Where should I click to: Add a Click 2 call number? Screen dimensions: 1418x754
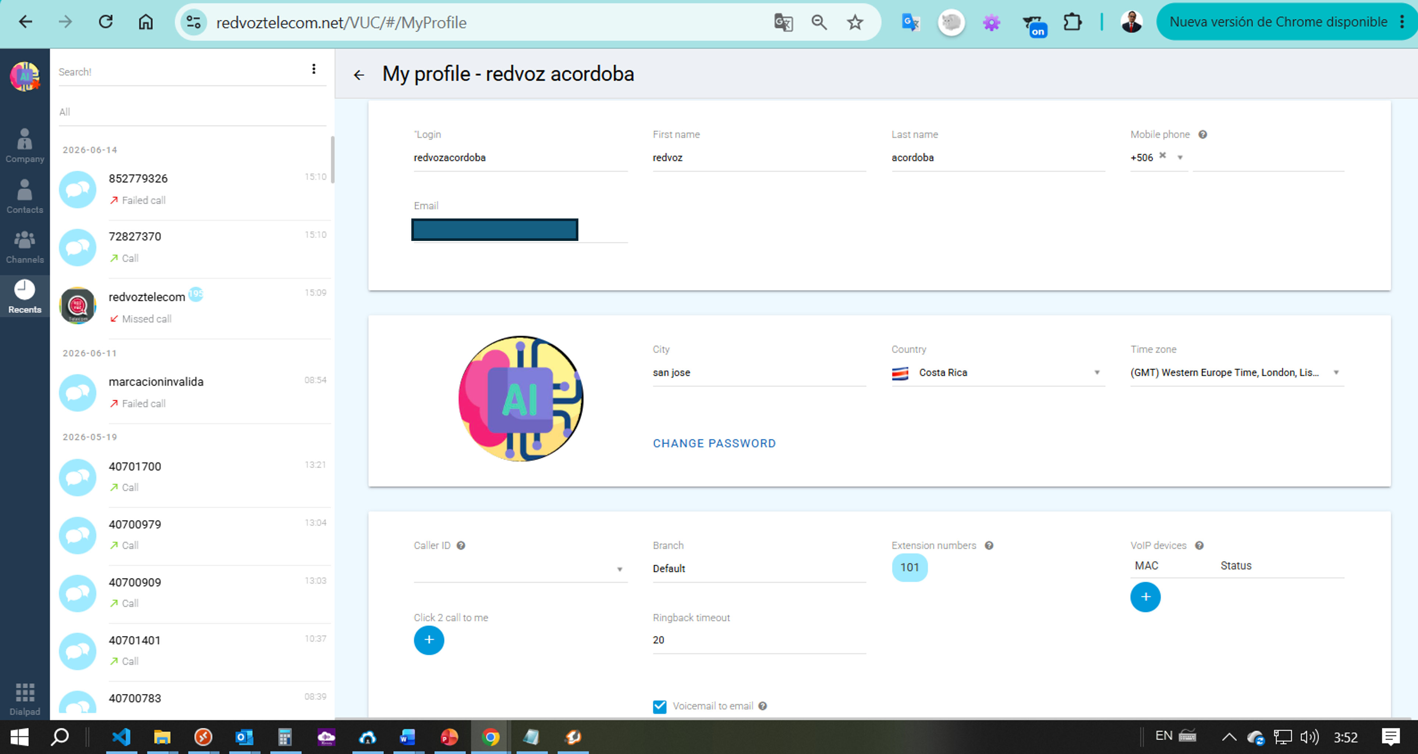pos(429,640)
